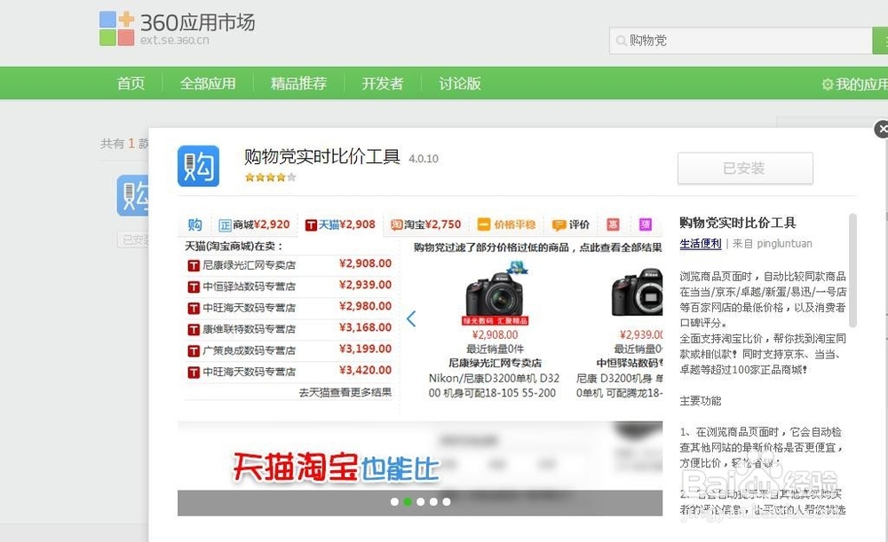The height and width of the screenshot is (542, 888).
Task: Select the third carousel dot
Action: tap(420, 501)
